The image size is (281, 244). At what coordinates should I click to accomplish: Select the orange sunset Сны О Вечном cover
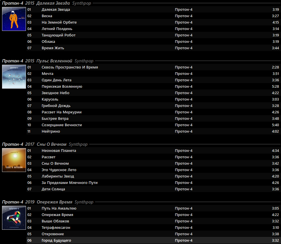[14, 160]
